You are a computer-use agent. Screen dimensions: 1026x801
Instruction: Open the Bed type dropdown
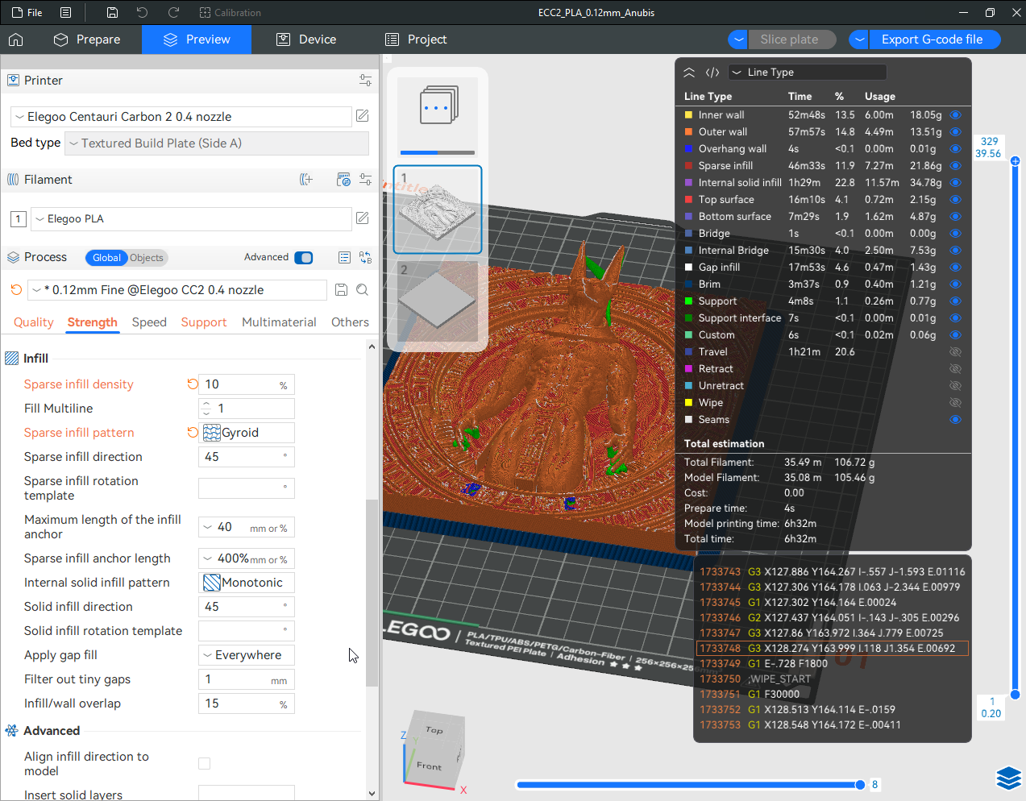pyautogui.click(x=217, y=143)
